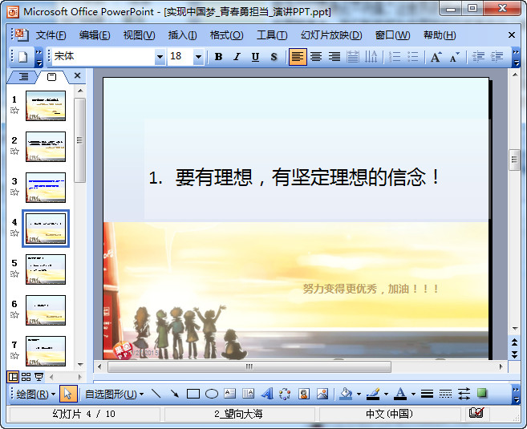Toggle numbered list formatting
Viewport: 527px width, 429px height.
click(x=395, y=57)
